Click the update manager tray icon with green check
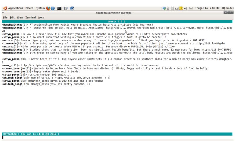 pos(164,9)
